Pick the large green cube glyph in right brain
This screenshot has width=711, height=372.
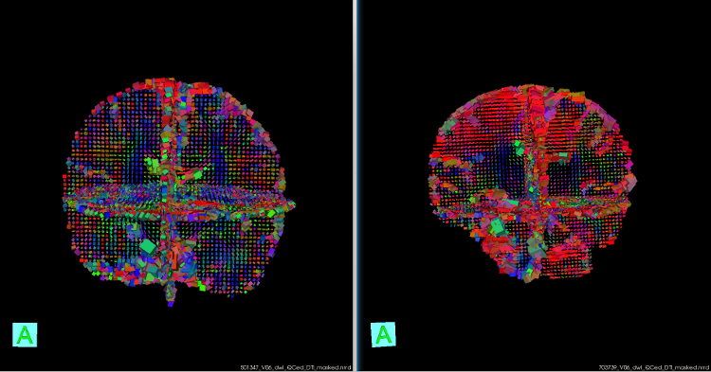tap(498, 226)
